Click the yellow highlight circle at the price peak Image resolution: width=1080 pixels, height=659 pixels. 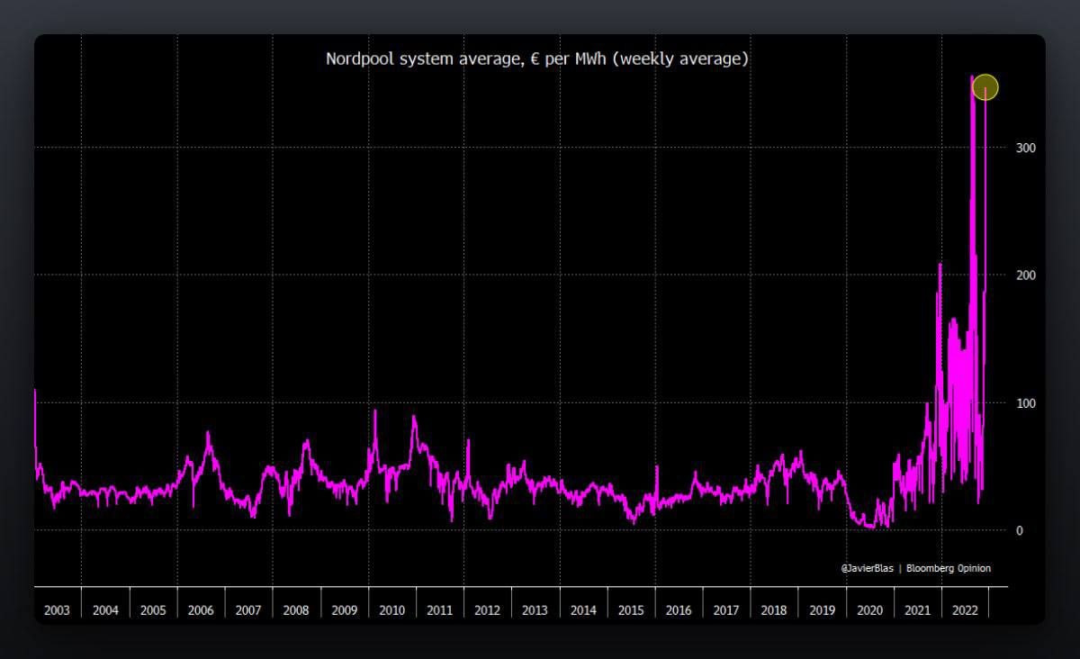tap(985, 87)
